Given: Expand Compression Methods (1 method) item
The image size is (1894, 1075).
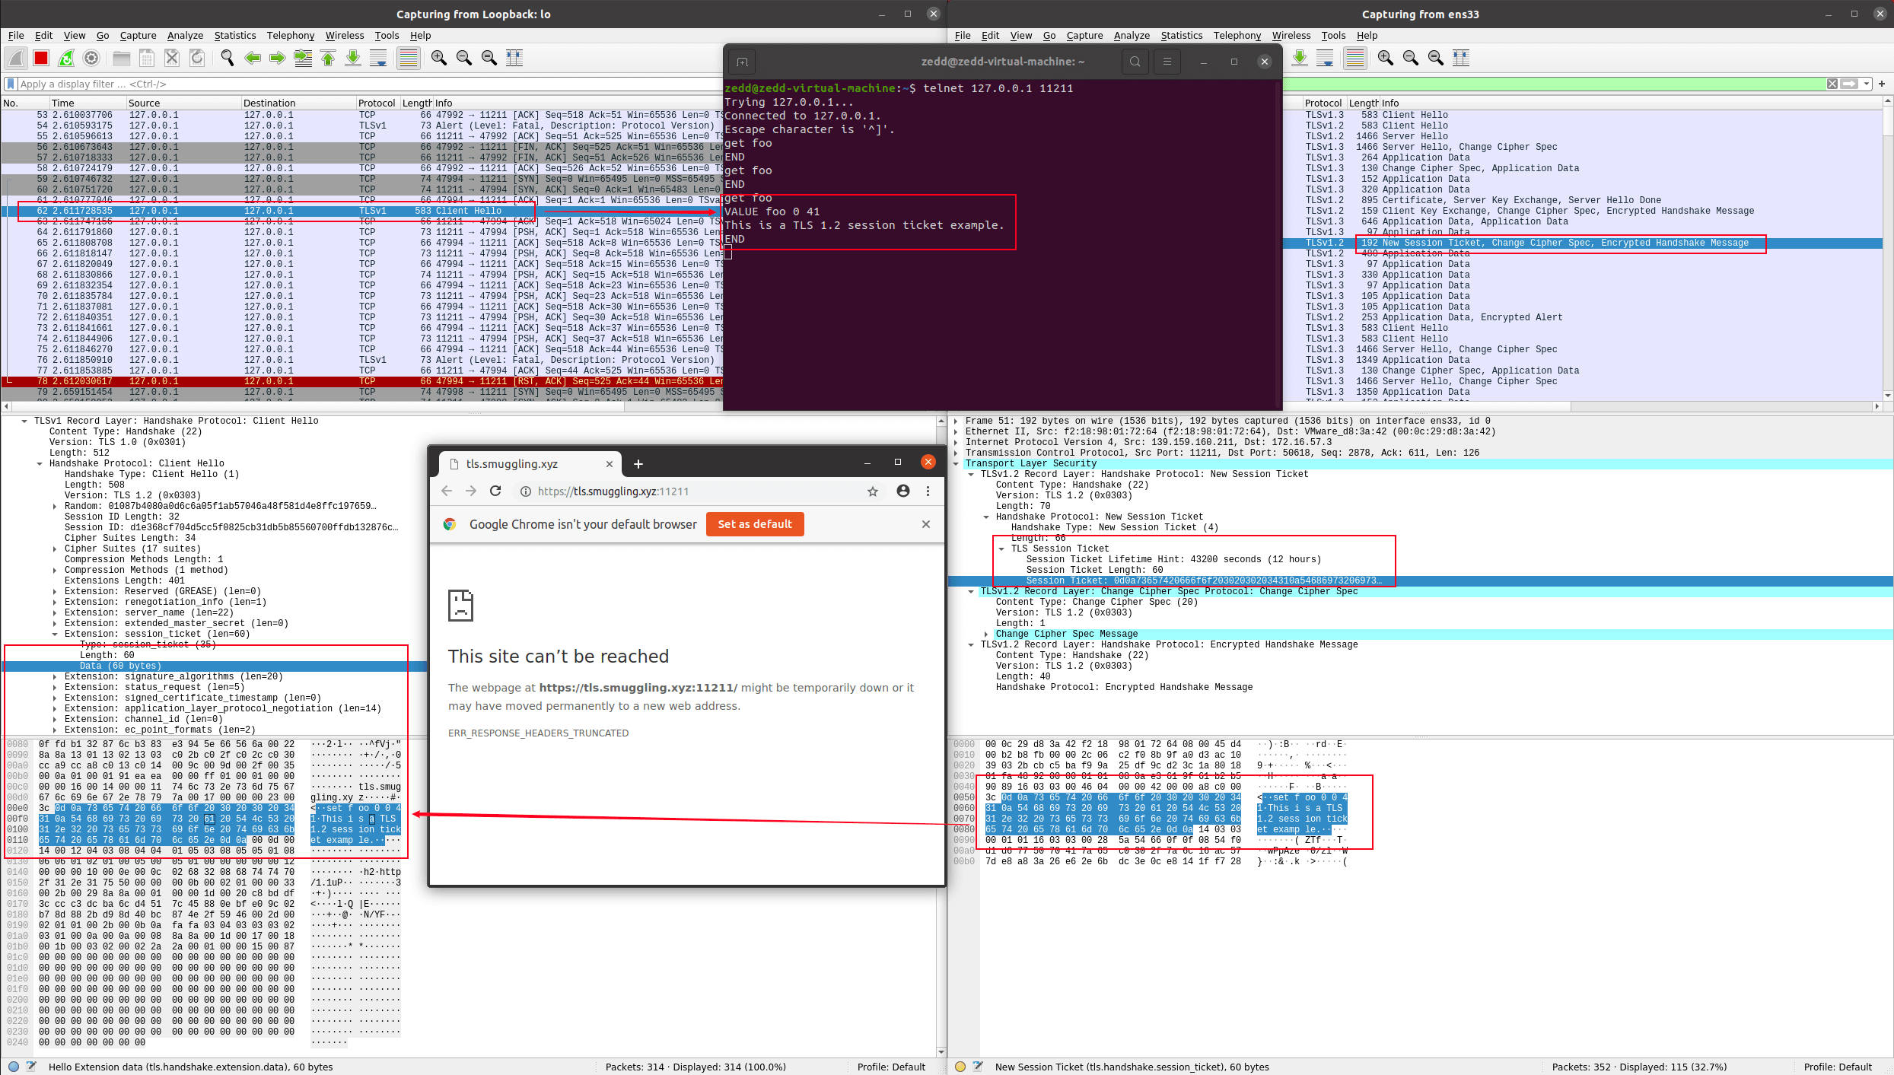Looking at the screenshot, I should point(55,570).
